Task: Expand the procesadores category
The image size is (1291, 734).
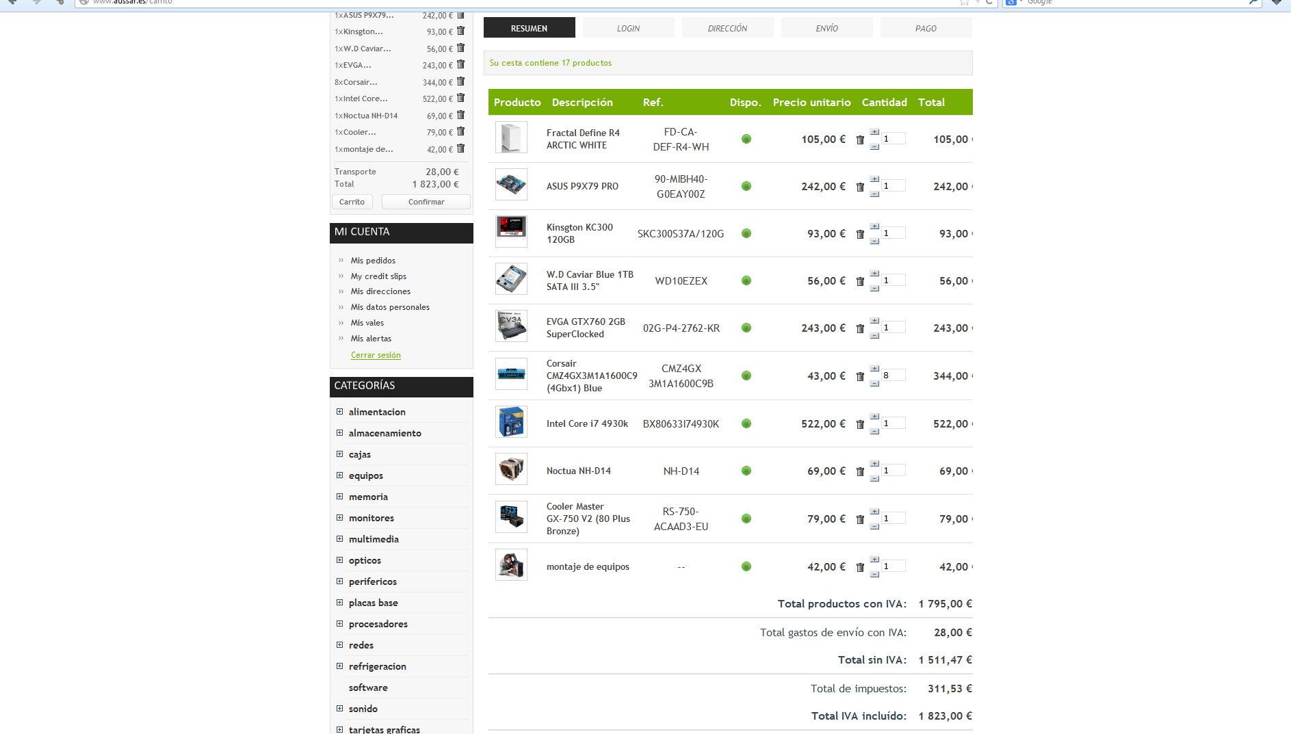Action: coord(339,624)
